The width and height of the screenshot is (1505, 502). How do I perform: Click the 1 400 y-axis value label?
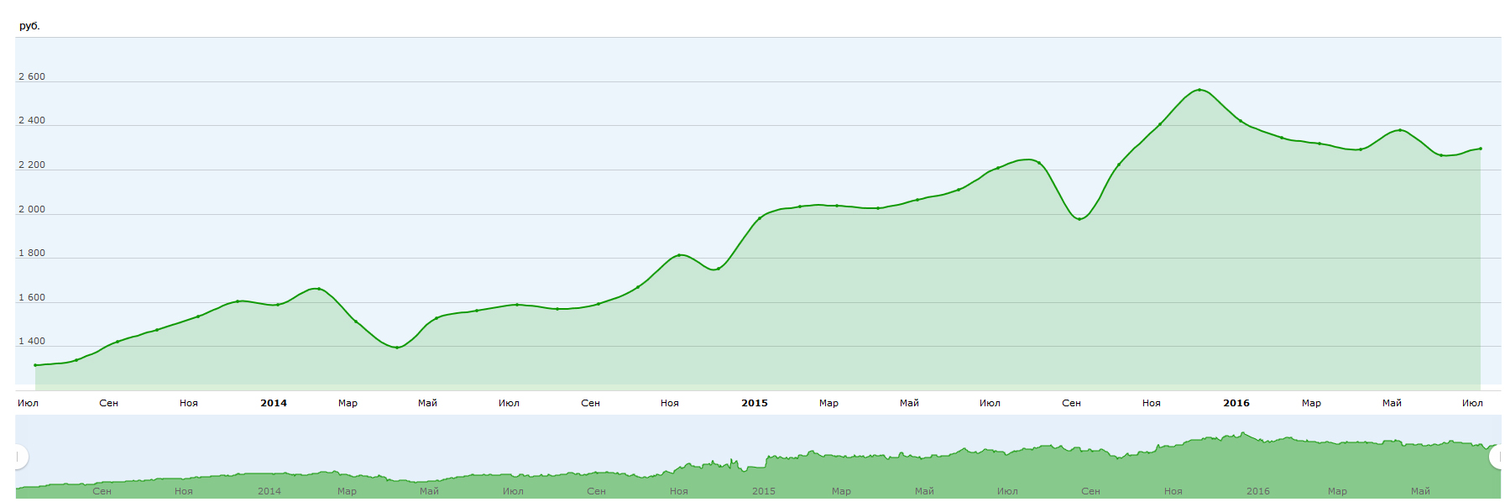coord(32,341)
